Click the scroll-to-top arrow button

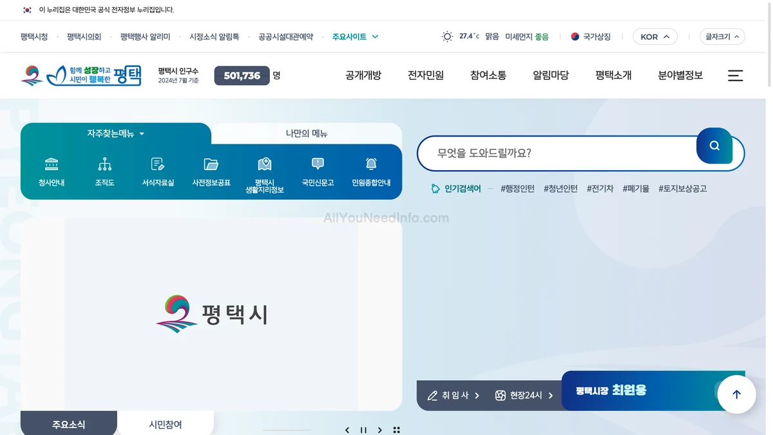click(736, 394)
